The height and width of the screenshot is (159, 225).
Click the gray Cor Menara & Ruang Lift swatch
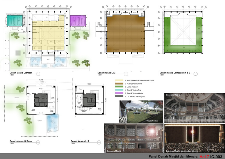120,97
